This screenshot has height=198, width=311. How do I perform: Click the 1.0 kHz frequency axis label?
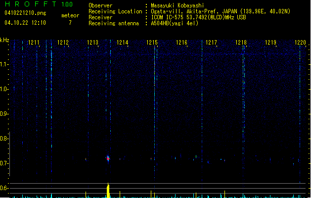tap(4, 89)
